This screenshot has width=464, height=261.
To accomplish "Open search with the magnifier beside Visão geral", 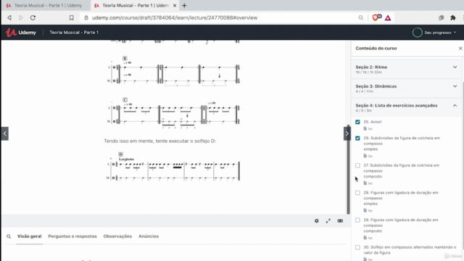I will point(9,236).
